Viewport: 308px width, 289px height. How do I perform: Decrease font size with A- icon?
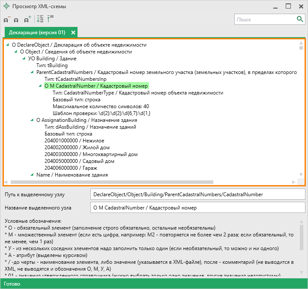coord(7,20)
